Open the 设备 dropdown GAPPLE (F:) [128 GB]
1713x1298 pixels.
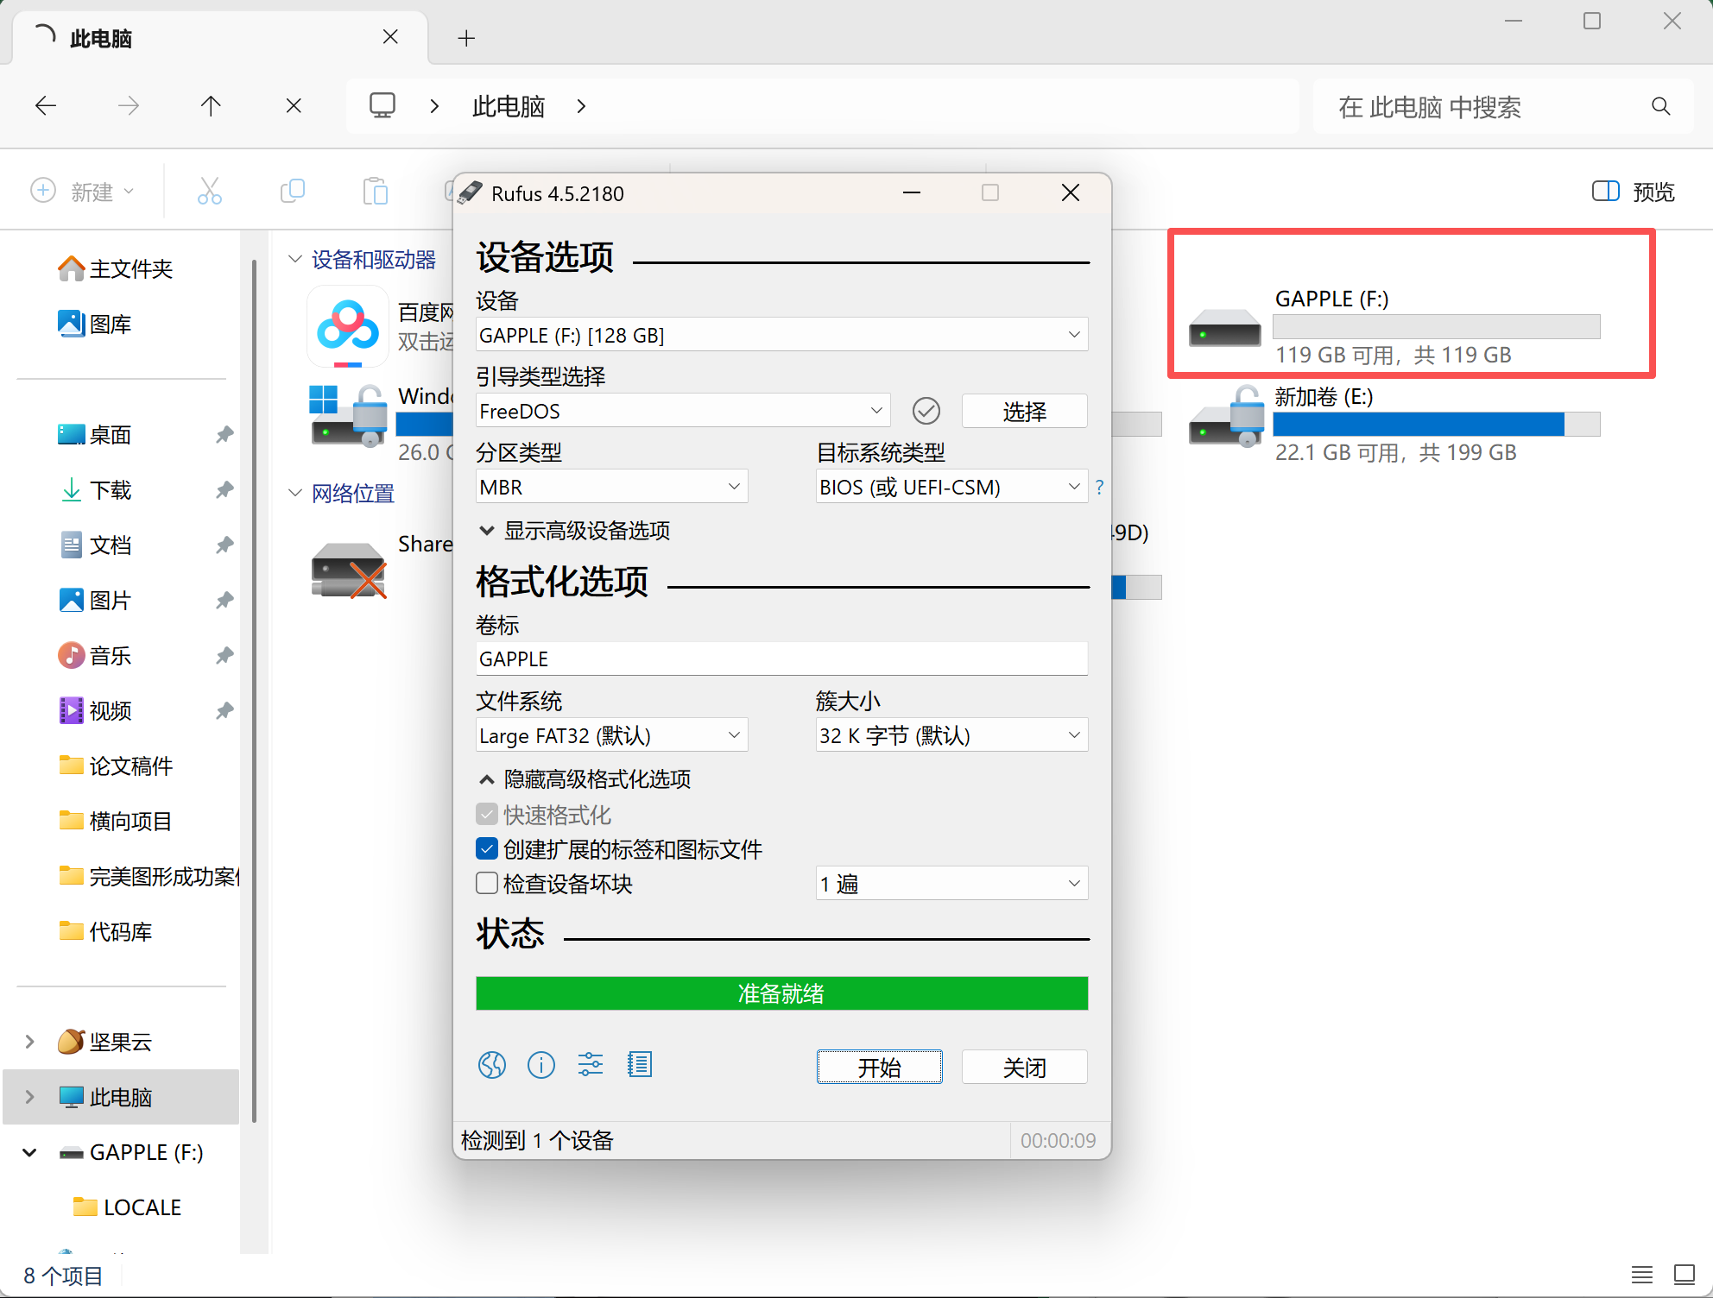click(781, 335)
